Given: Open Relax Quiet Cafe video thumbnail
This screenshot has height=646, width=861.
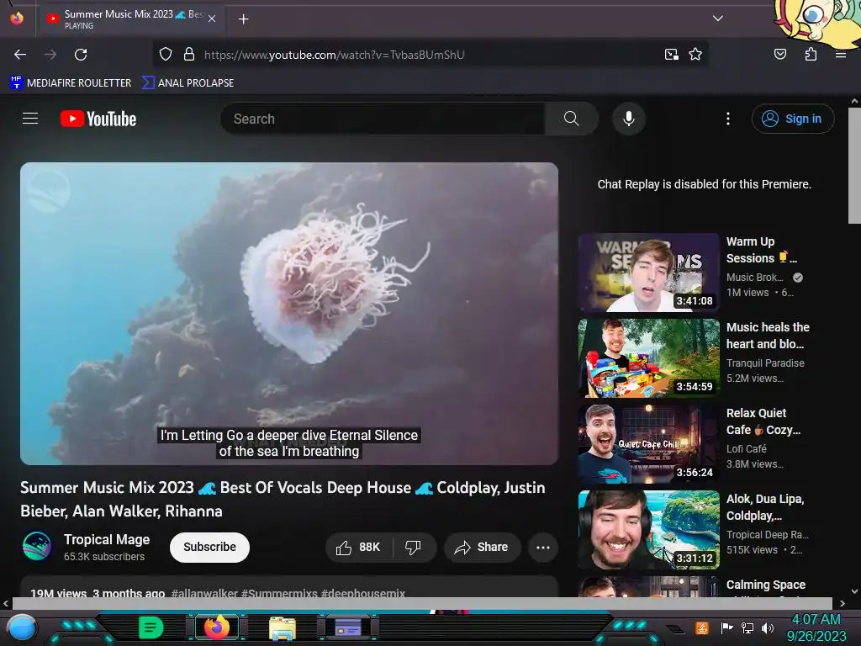Looking at the screenshot, I should 648,444.
